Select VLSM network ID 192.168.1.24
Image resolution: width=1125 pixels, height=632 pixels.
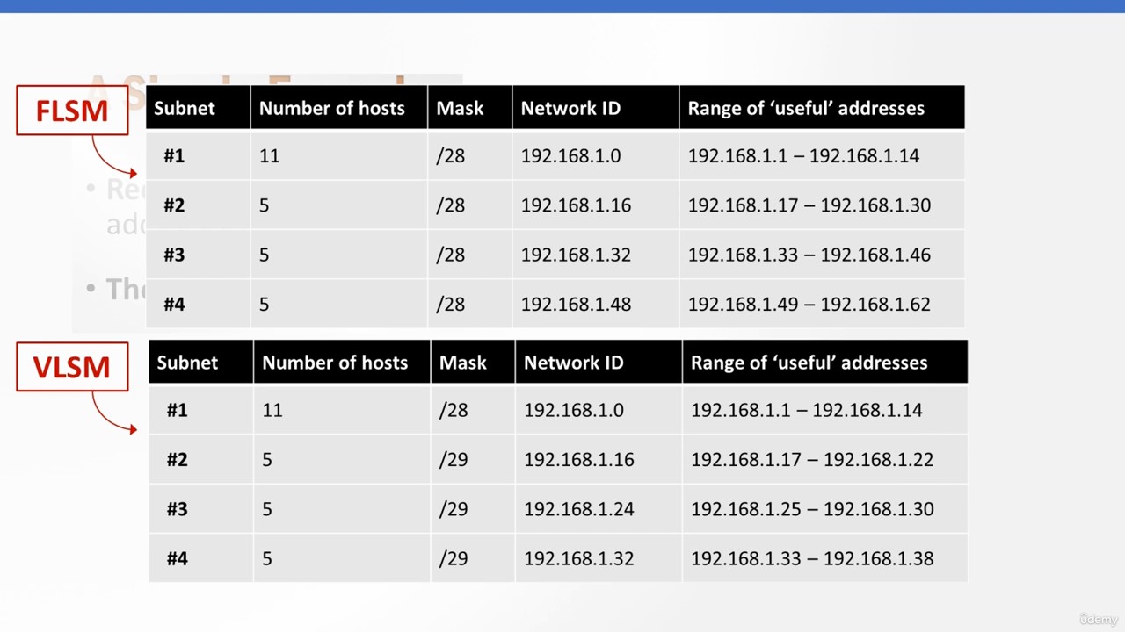[578, 509]
